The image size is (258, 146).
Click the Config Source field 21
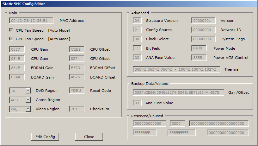137,30
